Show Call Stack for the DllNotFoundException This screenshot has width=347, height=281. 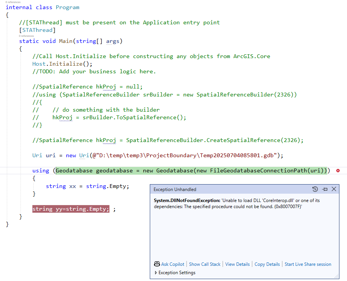click(x=204, y=264)
